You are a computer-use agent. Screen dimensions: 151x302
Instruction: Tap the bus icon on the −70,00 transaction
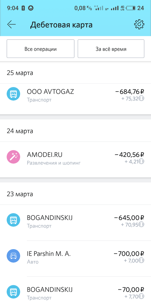[13, 292]
